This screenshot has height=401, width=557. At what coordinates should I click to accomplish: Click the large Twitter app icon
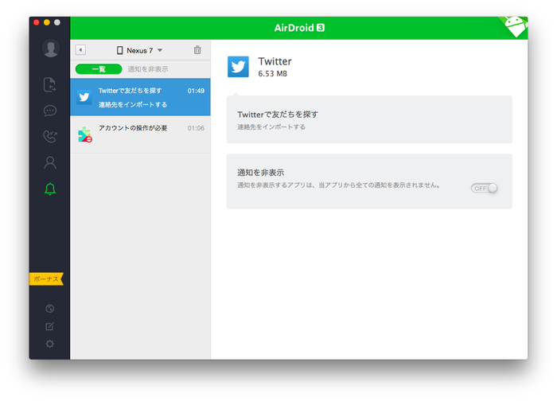238,66
